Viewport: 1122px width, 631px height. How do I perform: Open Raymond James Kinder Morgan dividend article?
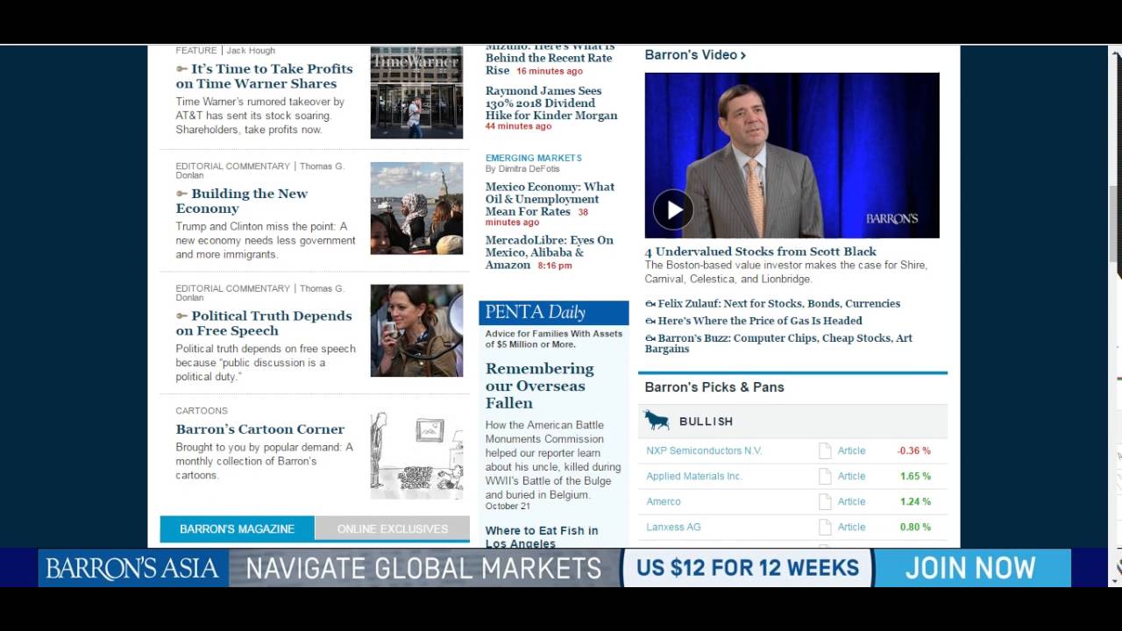551,103
